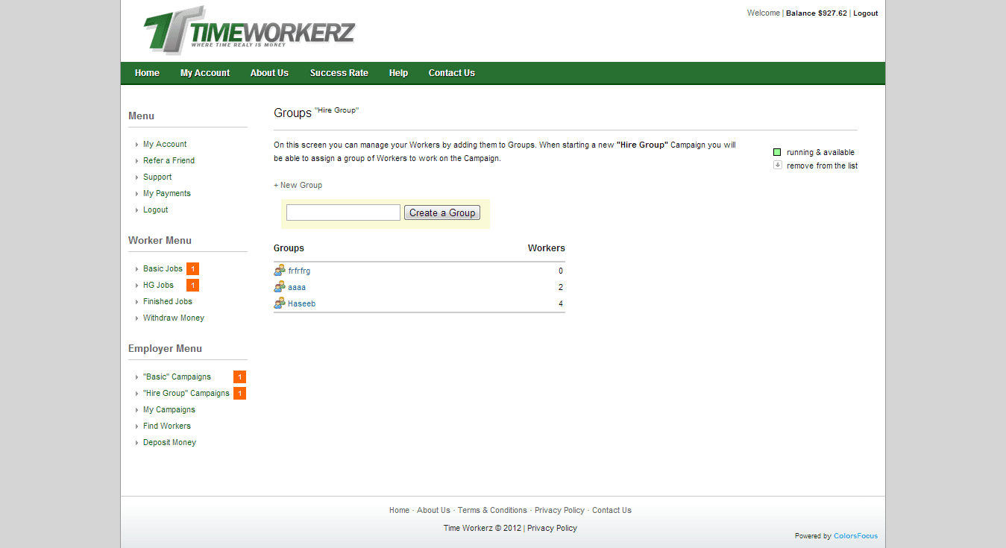1006x548 pixels.
Task: Click the TimeWorkerz logo
Action: [249, 30]
